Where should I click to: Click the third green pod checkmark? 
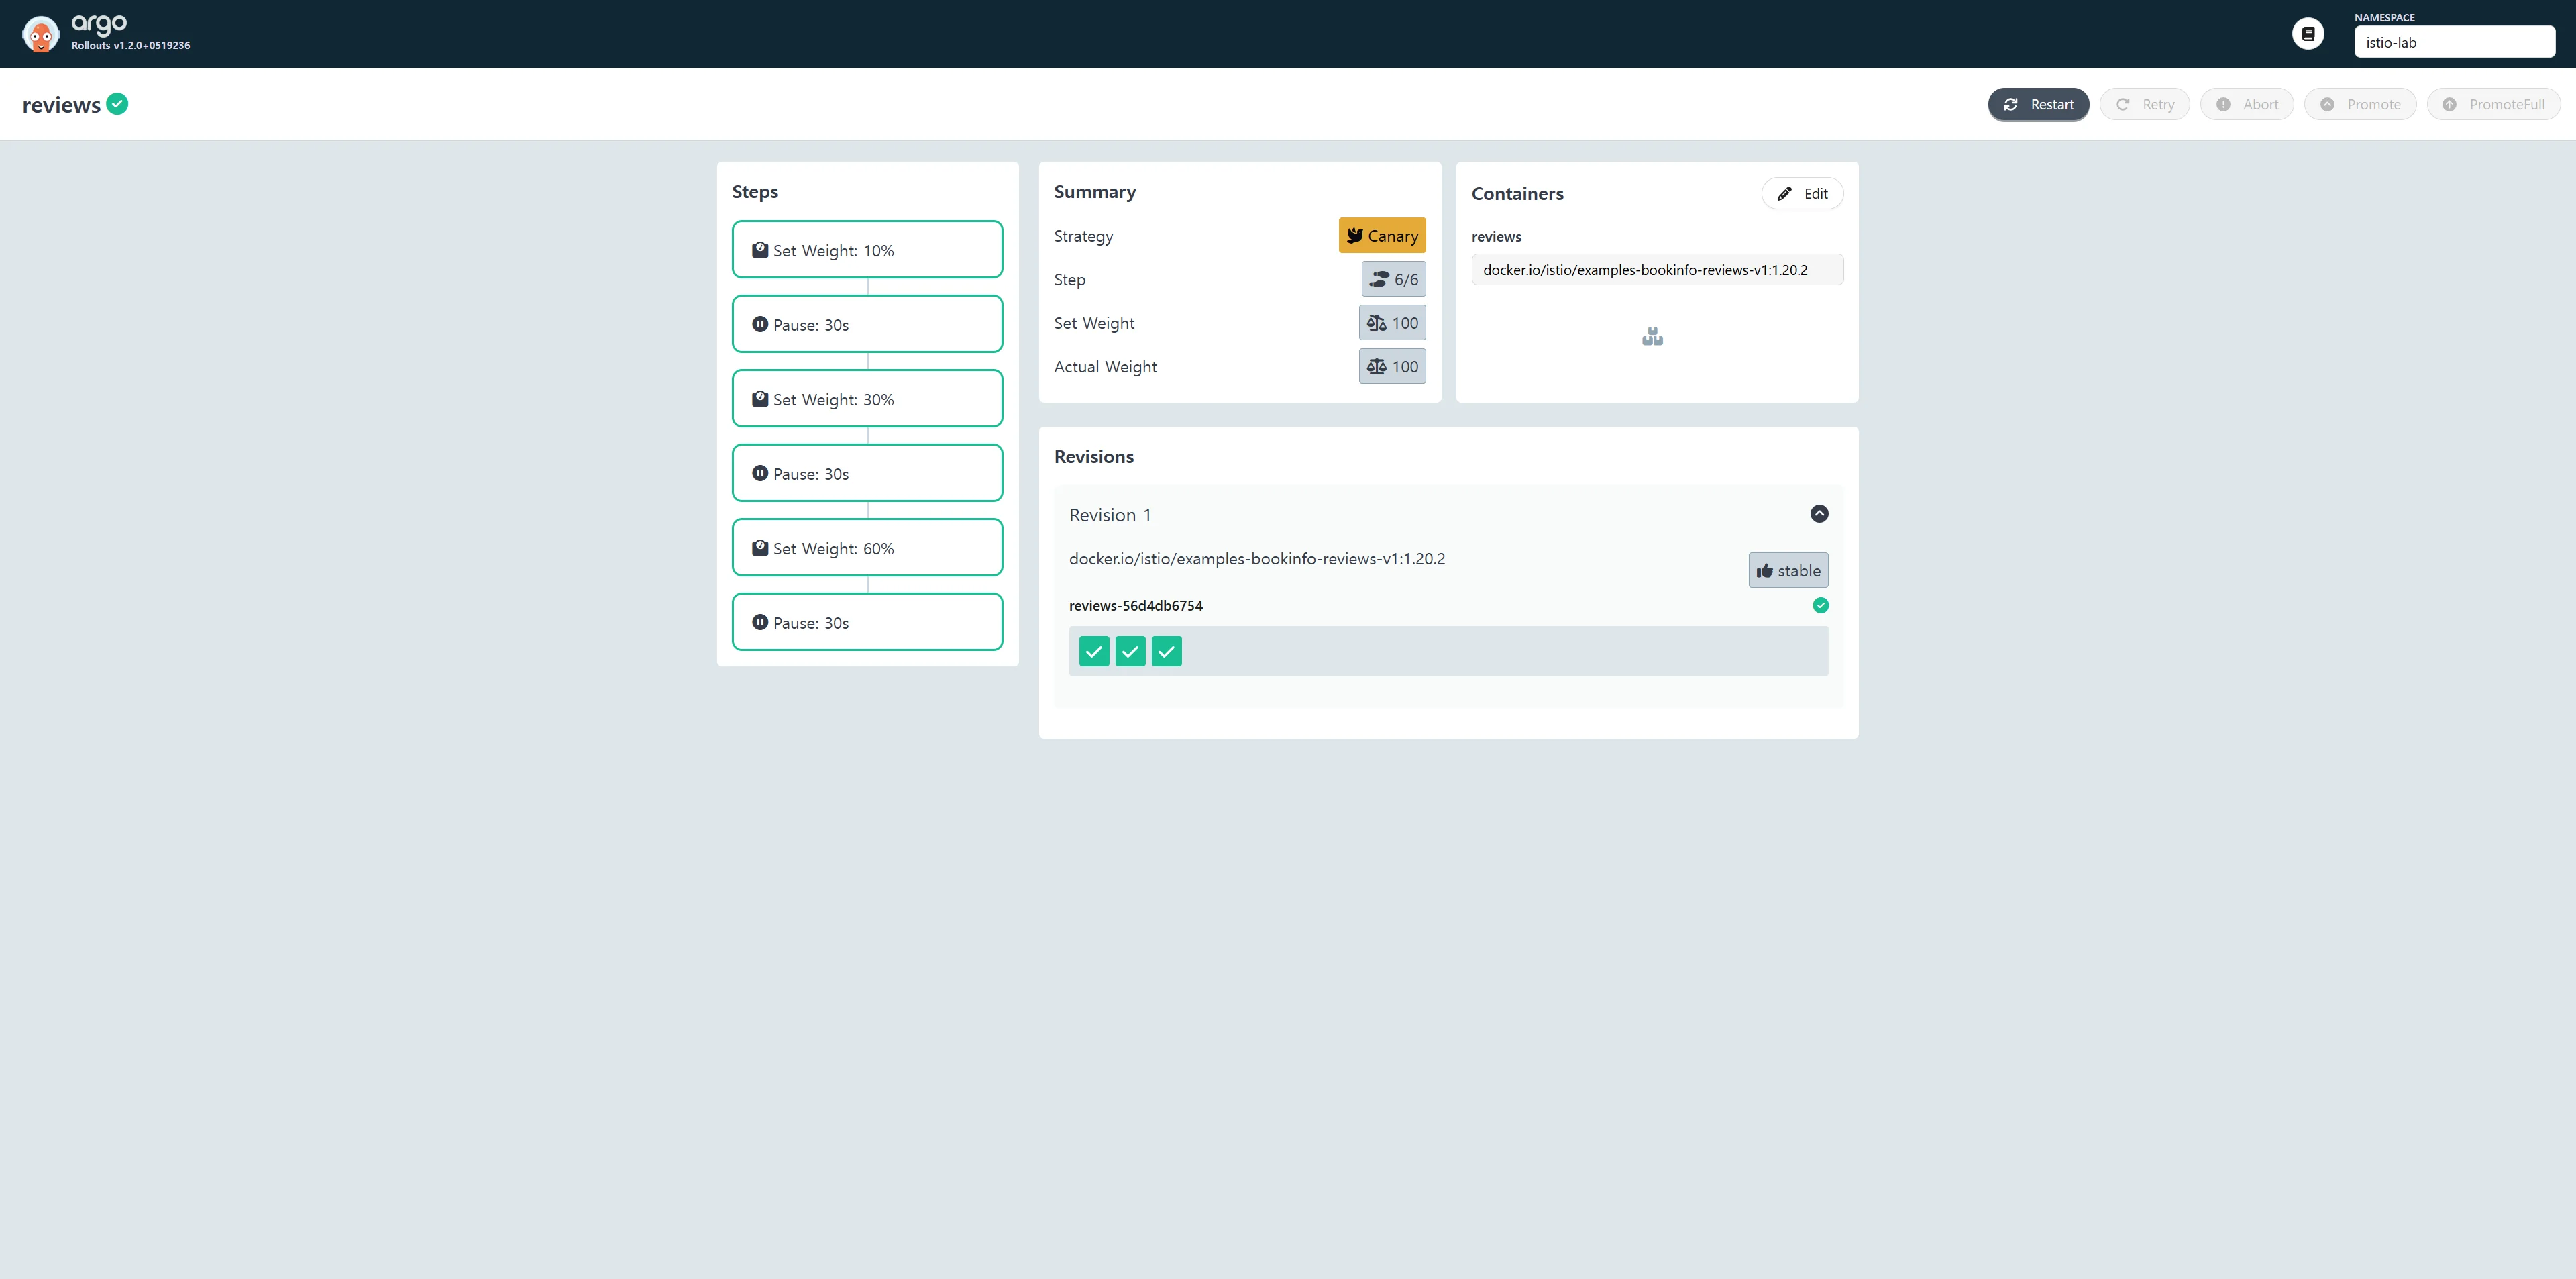pos(1166,652)
